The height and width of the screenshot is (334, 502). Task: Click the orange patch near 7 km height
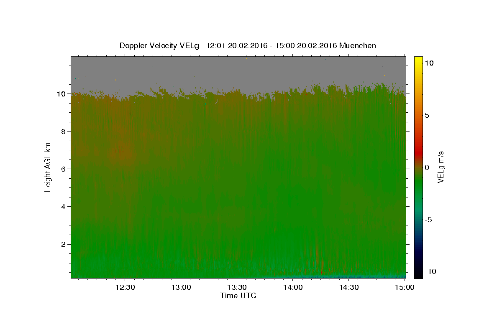click(121, 154)
